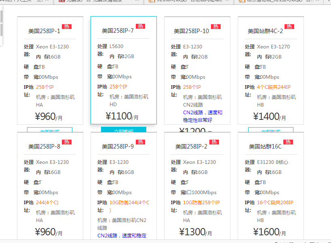This screenshot has width=331, height=243.
Task: Click the 立即购买 button under 美国站群4C-2
Action: pos(271,130)
